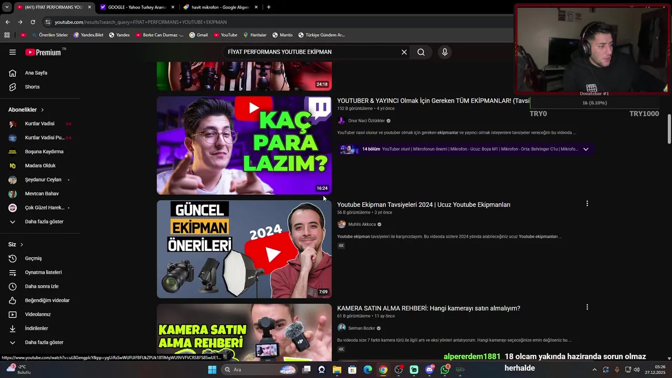Open Selman Bozkır channel link
This screenshot has width=672, height=378.
(361, 328)
